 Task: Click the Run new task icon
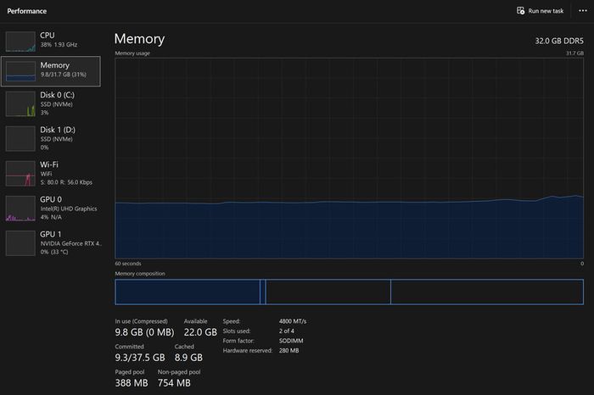pyautogui.click(x=520, y=10)
